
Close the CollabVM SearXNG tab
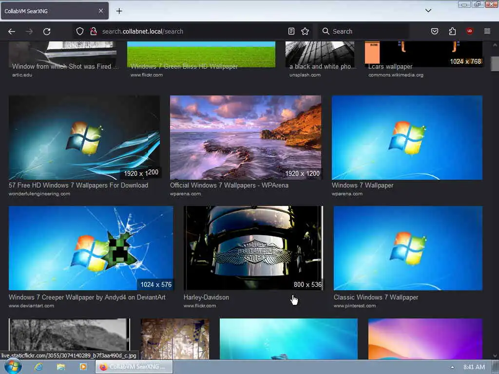100,11
